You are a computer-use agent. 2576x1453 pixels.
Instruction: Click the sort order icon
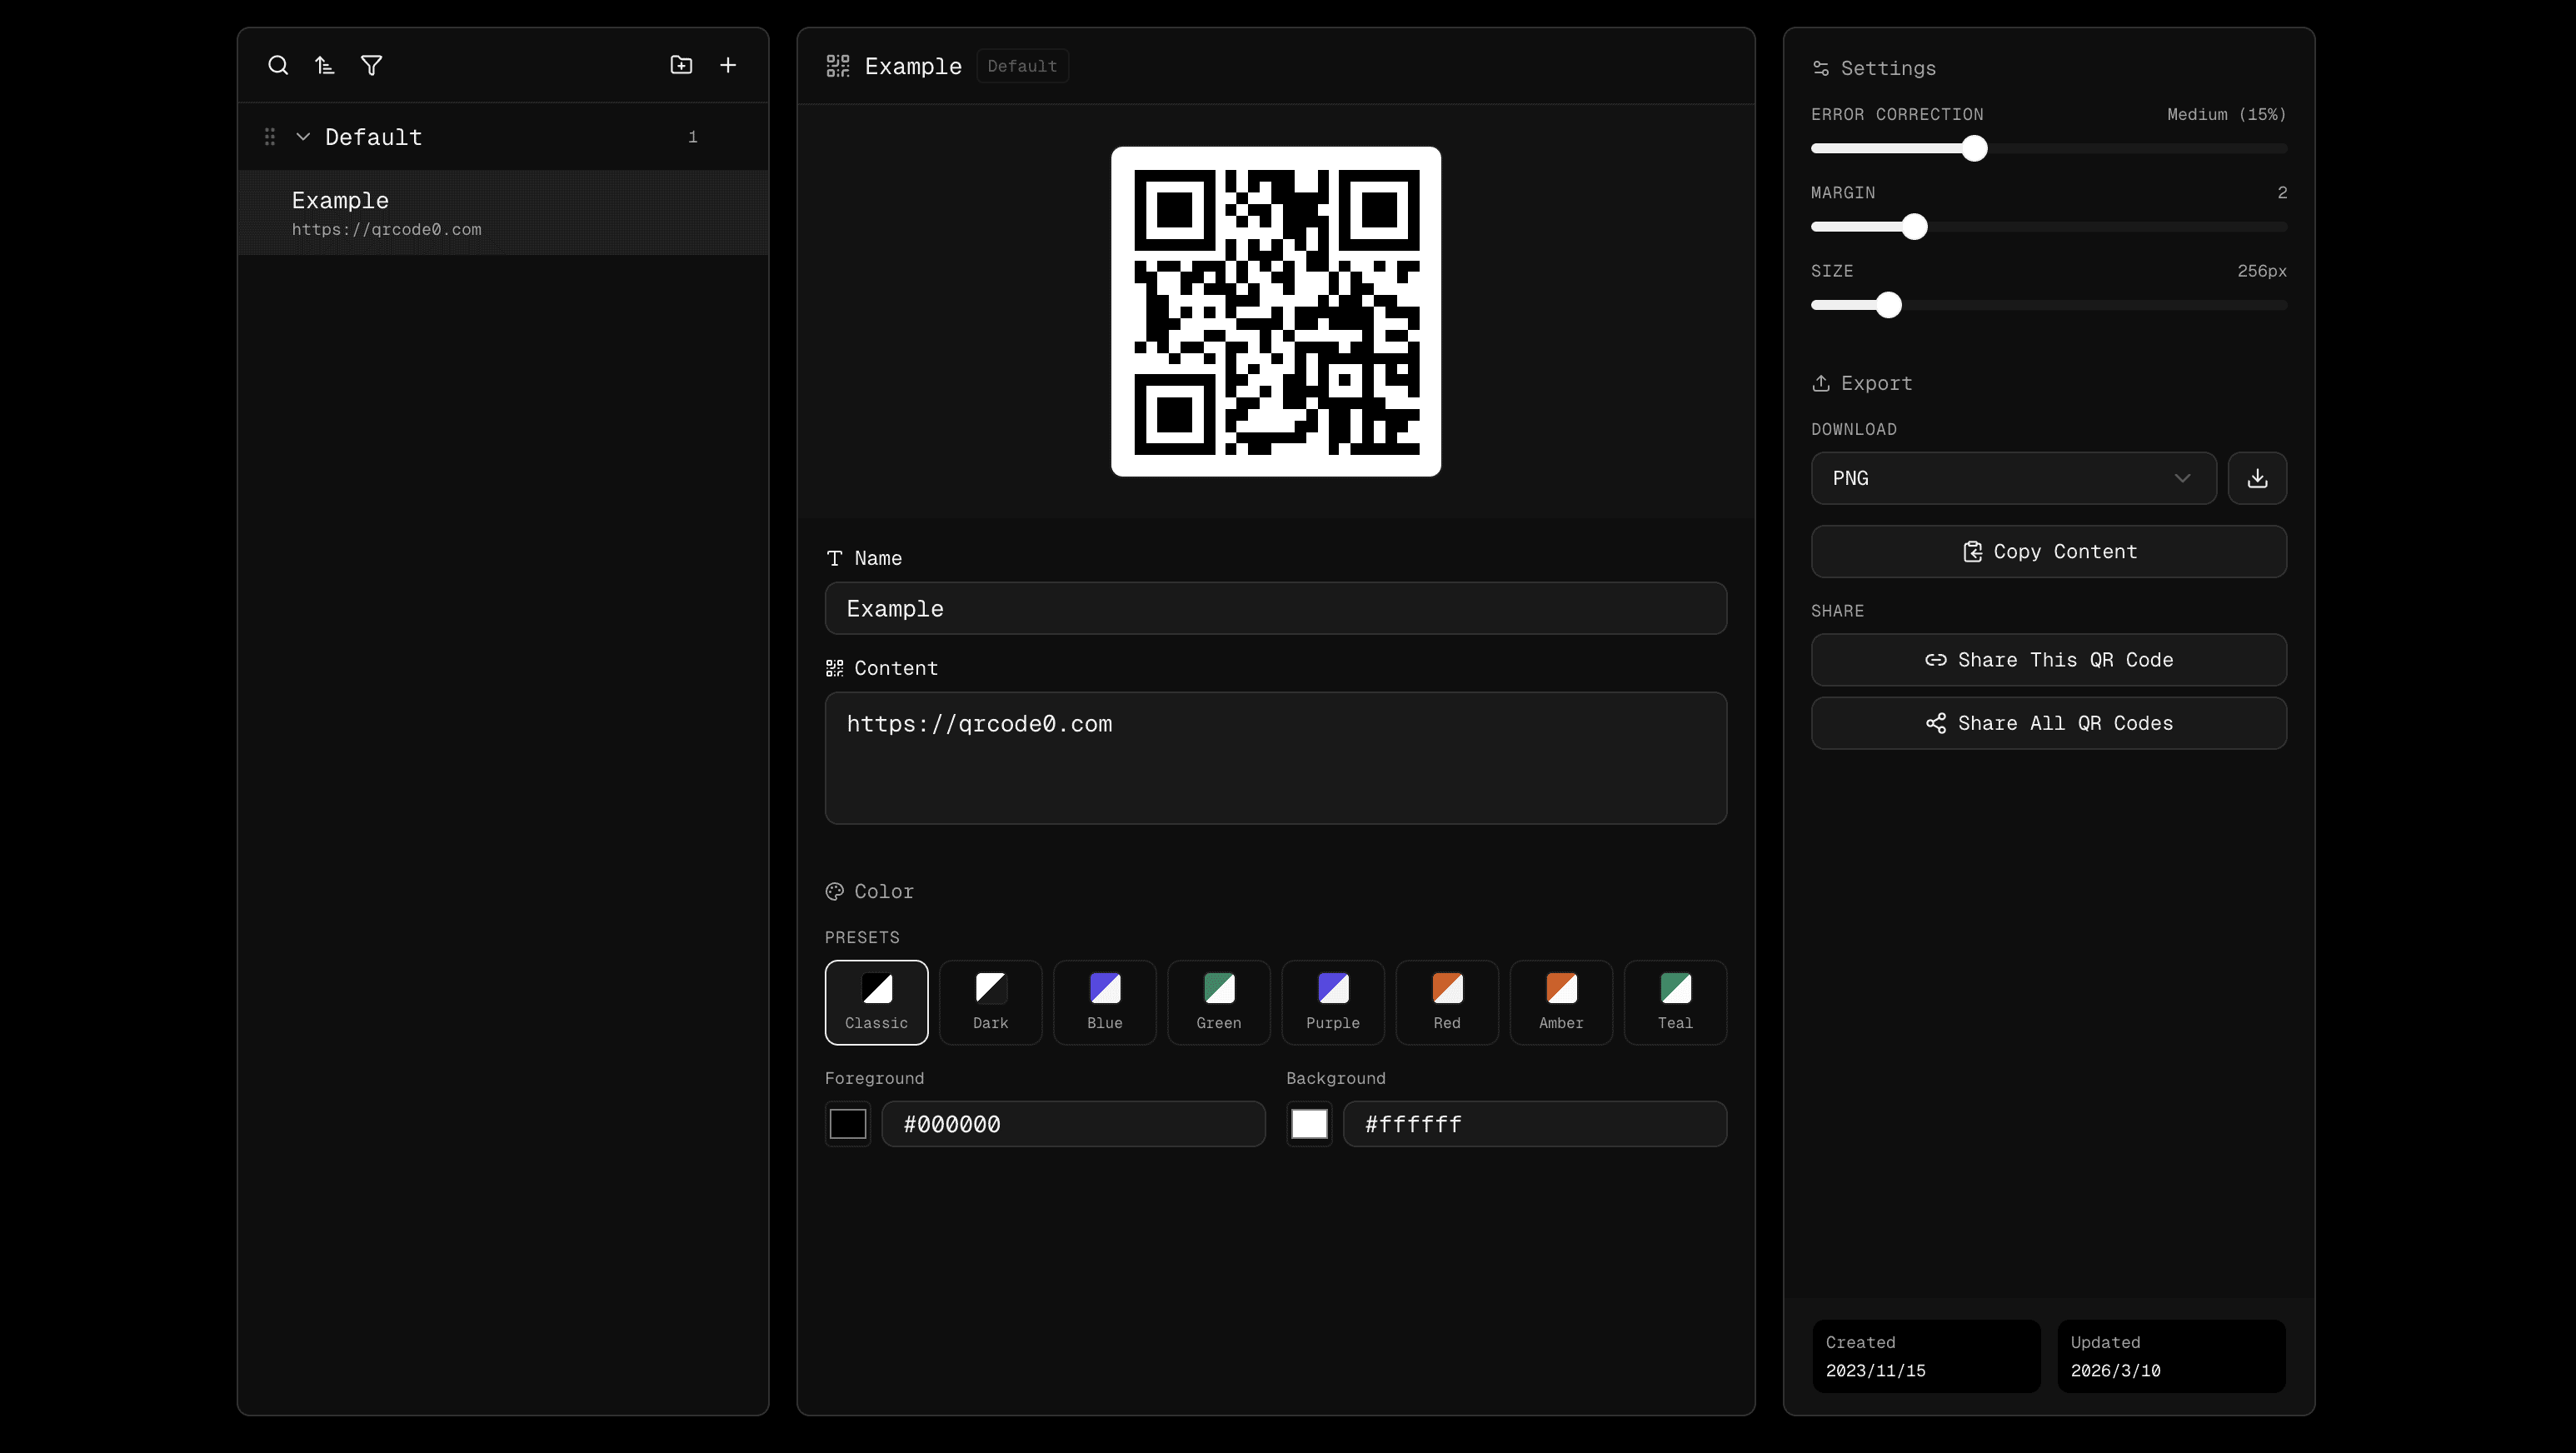324,66
